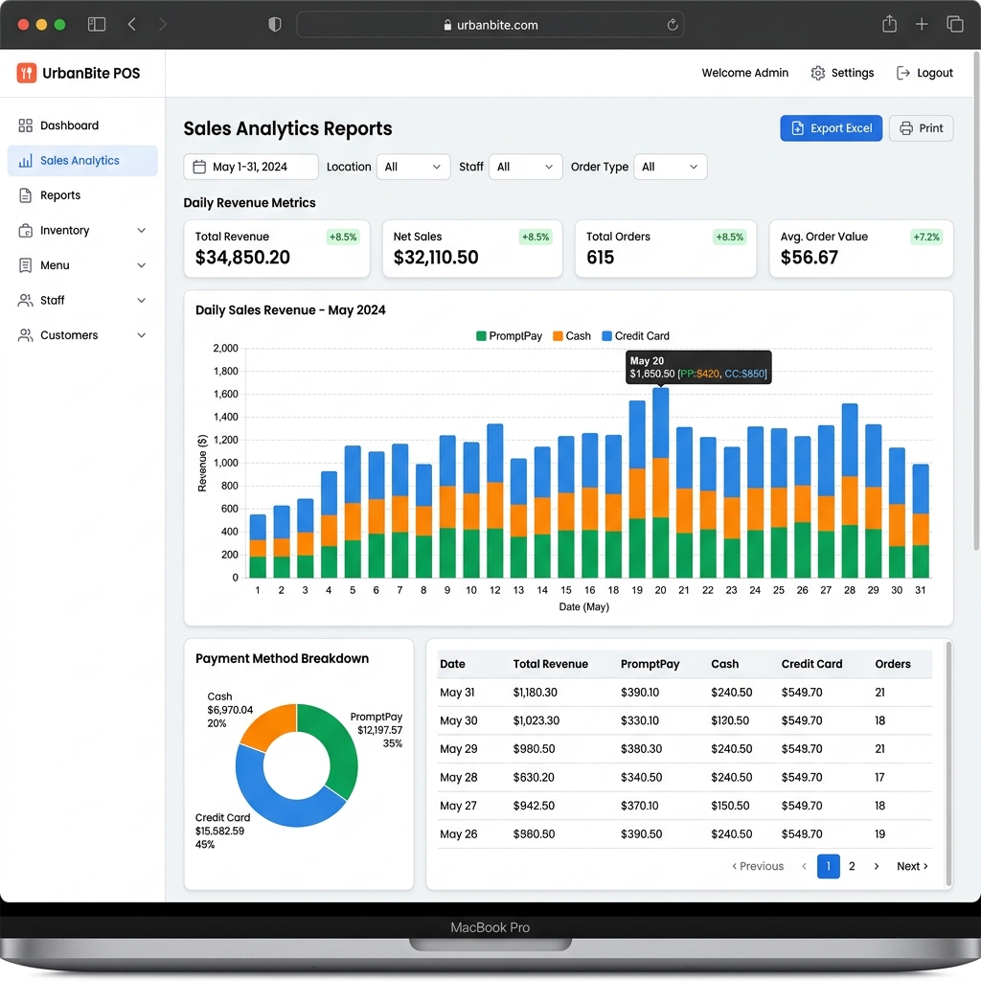
Task: Click the browser address bar urbanbite.com
Action: point(490,25)
